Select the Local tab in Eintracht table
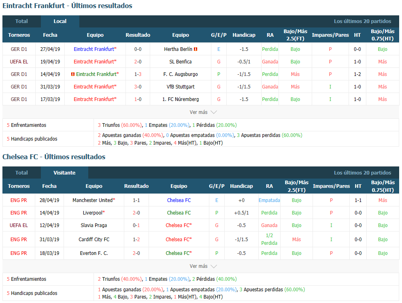The width and height of the screenshot is (402, 303). click(x=60, y=21)
